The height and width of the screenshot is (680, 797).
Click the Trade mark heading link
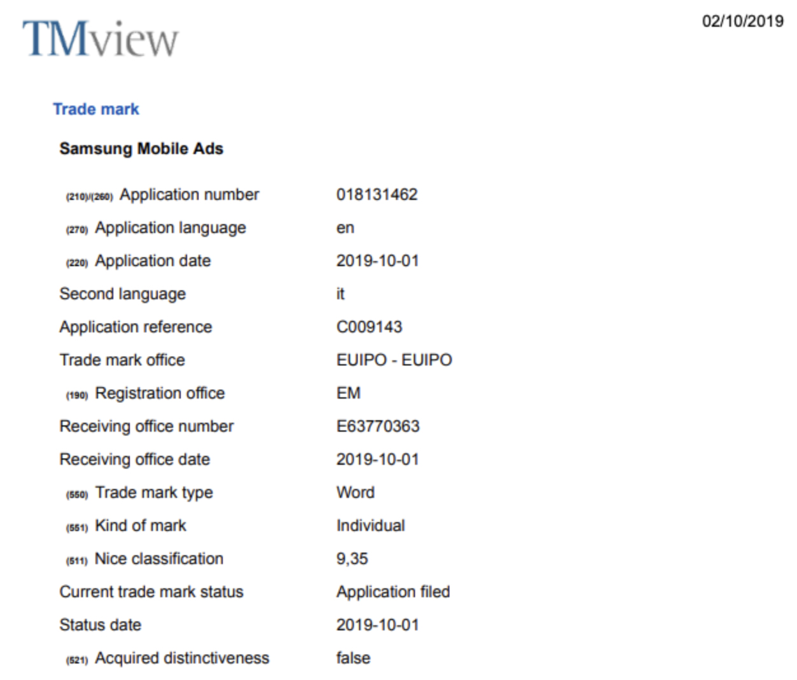pos(95,109)
